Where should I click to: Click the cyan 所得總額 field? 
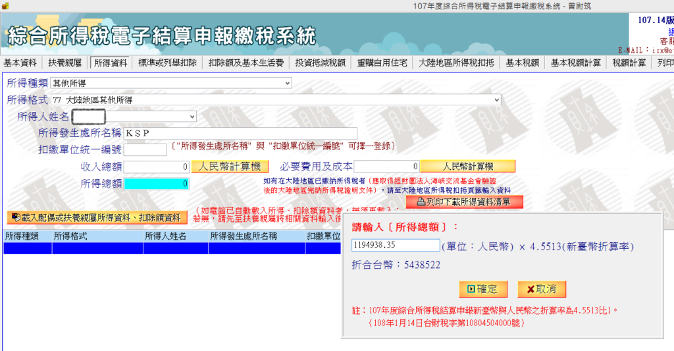click(x=157, y=183)
